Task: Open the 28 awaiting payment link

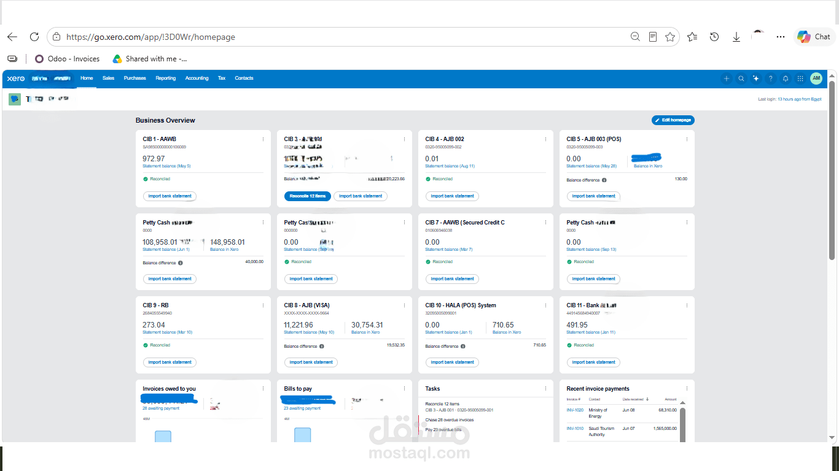Action: pyautogui.click(x=161, y=408)
